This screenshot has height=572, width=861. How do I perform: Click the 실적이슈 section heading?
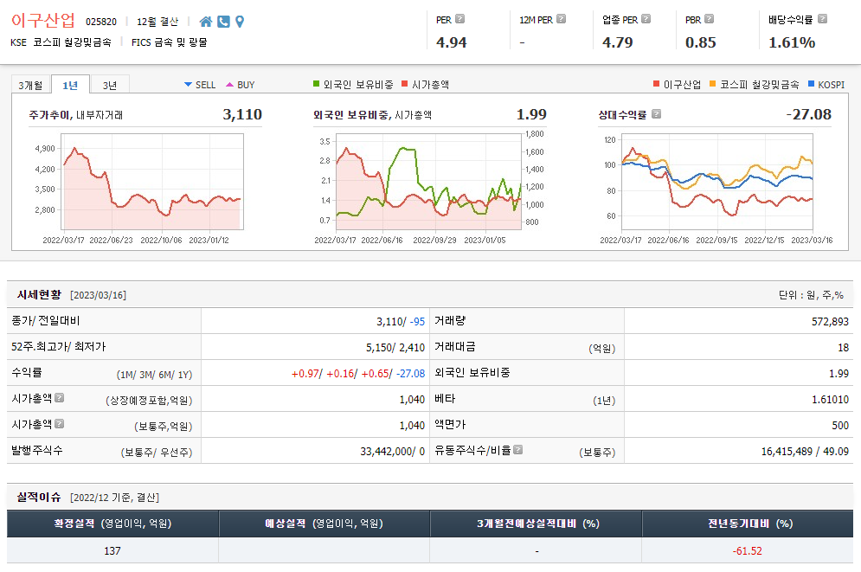(39, 497)
